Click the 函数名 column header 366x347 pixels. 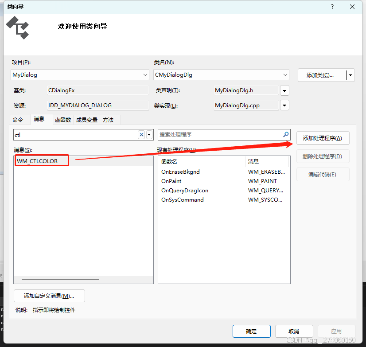click(x=202, y=162)
